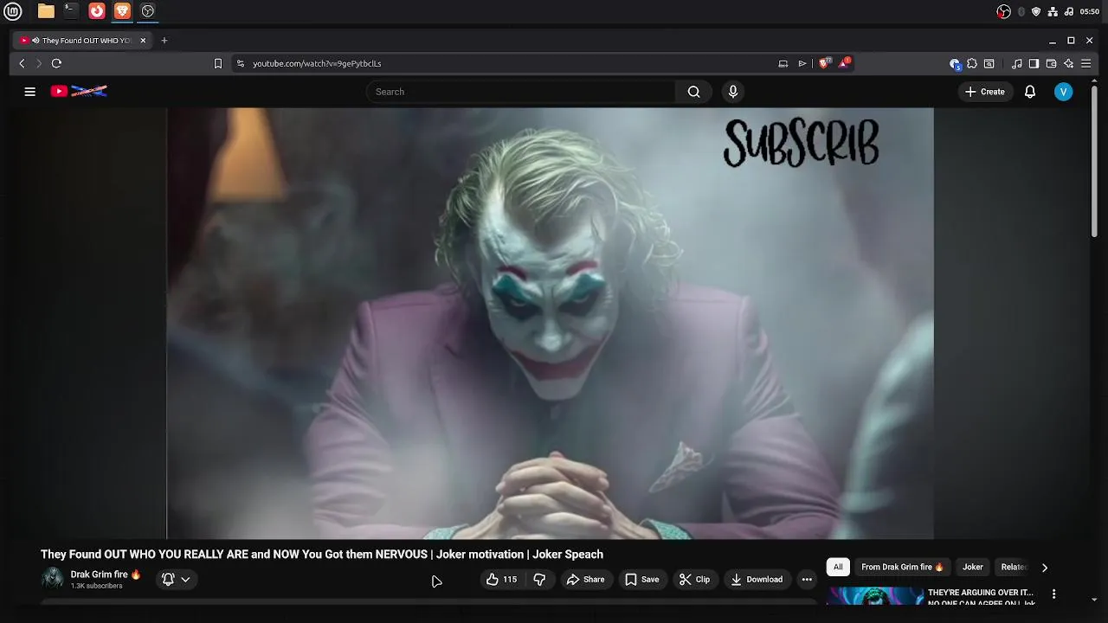Launch Firefox from the top panel
The width and height of the screenshot is (1108, 623).
coord(97,11)
